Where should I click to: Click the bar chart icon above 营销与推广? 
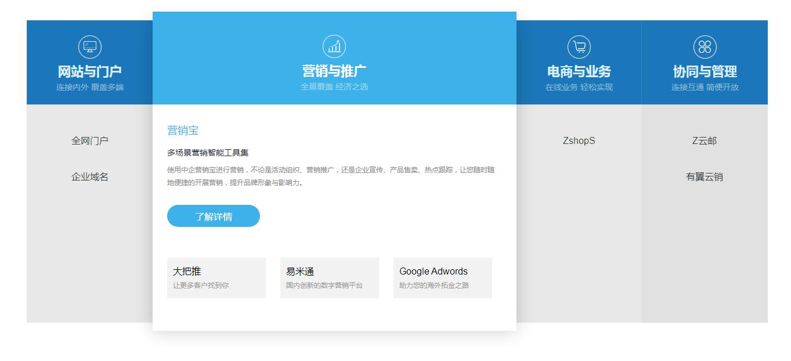(334, 46)
